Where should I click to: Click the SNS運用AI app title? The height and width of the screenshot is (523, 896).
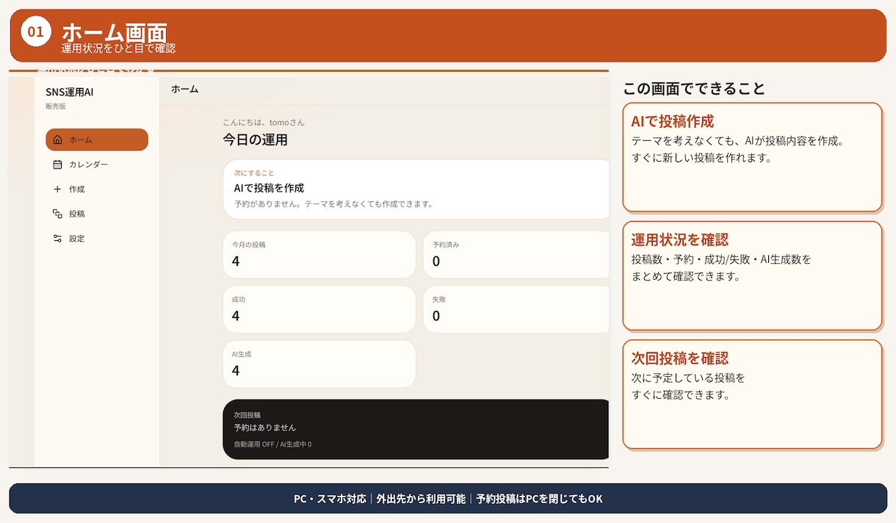(x=69, y=92)
